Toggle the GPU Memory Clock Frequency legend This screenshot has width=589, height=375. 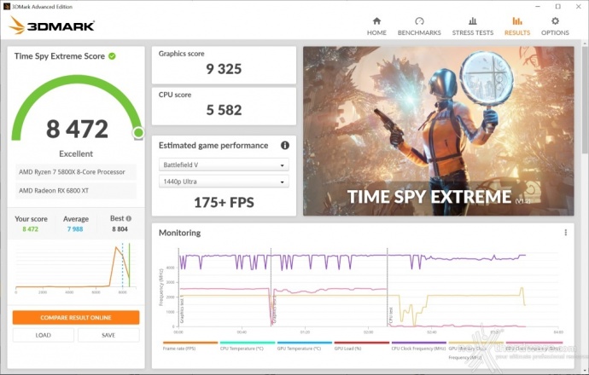pos(475,350)
